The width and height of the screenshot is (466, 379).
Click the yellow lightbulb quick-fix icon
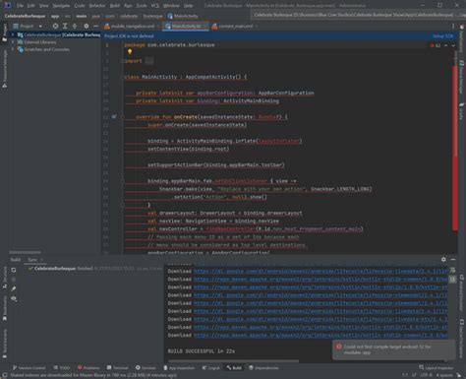point(130,52)
